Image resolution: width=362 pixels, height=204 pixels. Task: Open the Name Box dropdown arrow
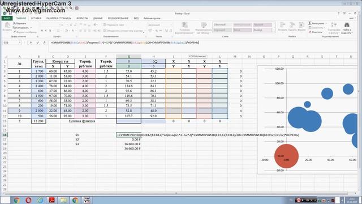[20, 42]
